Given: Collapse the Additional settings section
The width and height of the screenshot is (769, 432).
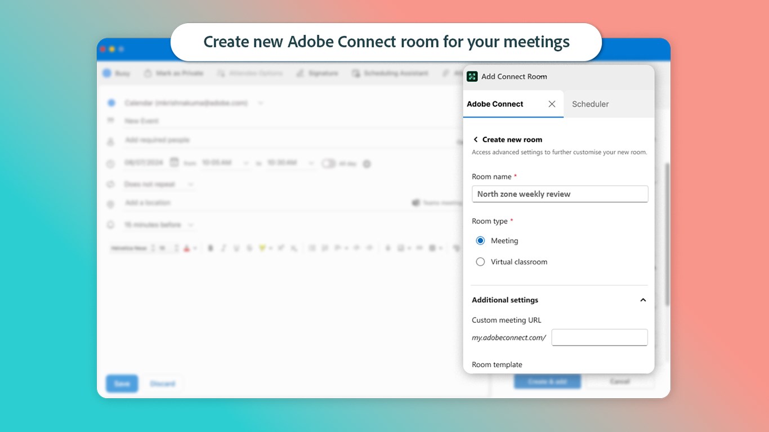Looking at the screenshot, I should (x=643, y=300).
